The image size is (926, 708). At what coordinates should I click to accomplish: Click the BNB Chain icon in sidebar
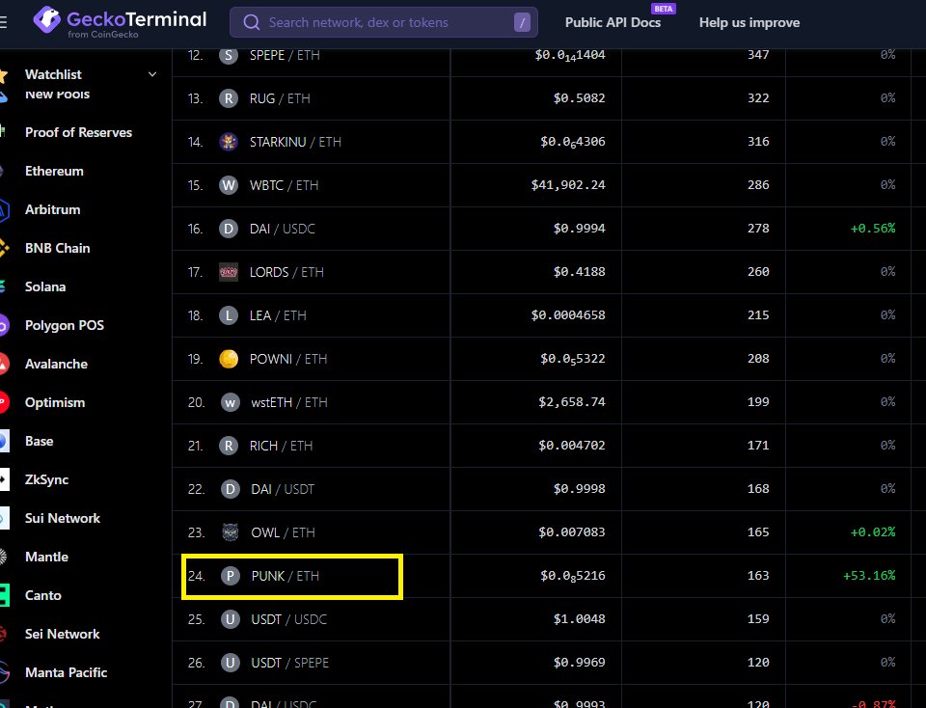click(4, 249)
